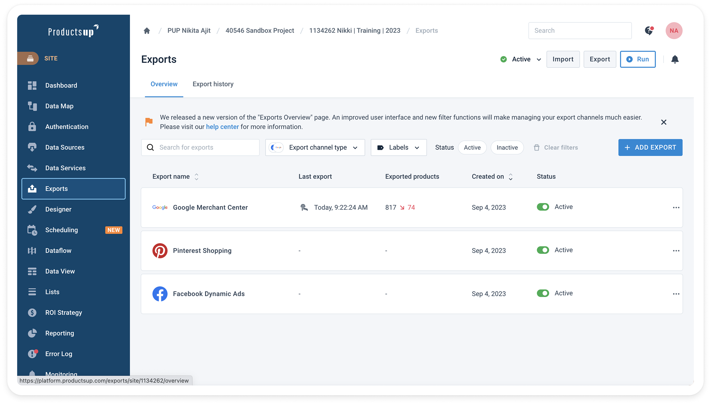Open the help center link
Screen dimensions: 711x405
[x=222, y=127]
